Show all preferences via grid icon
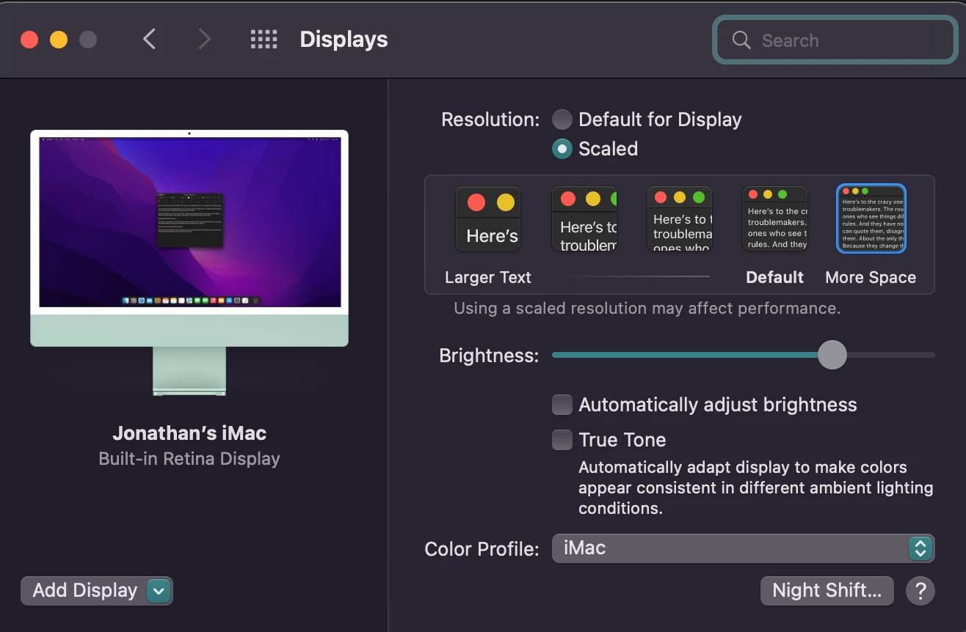Image resolution: width=966 pixels, height=632 pixels. click(264, 40)
